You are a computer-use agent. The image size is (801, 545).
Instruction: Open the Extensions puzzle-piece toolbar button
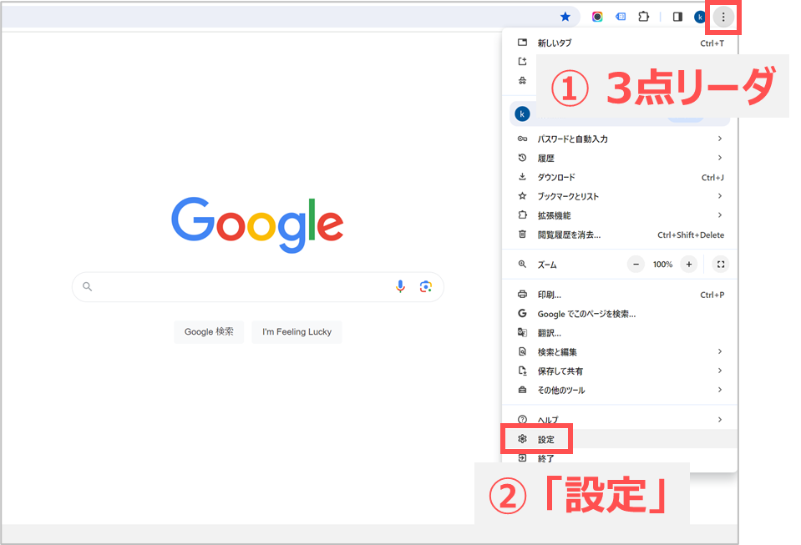point(644,17)
